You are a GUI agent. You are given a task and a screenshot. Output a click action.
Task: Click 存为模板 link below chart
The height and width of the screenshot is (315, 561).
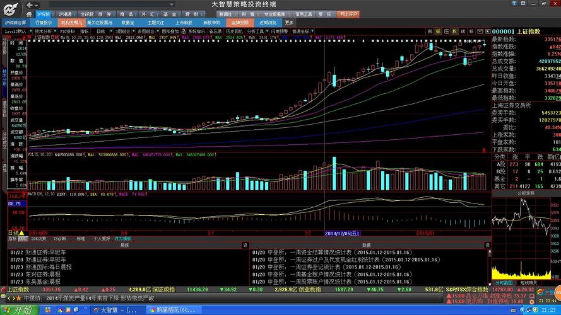click(x=122, y=239)
